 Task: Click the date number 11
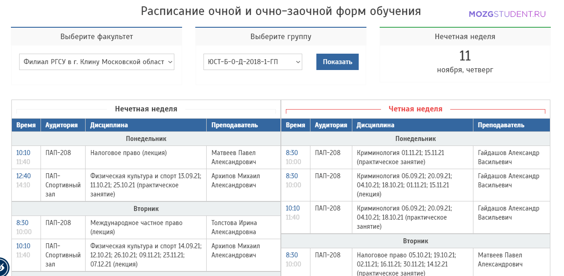point(465,56)
